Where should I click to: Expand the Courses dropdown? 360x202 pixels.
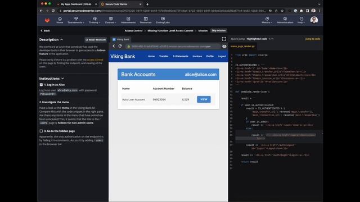[x=110, y=20]
